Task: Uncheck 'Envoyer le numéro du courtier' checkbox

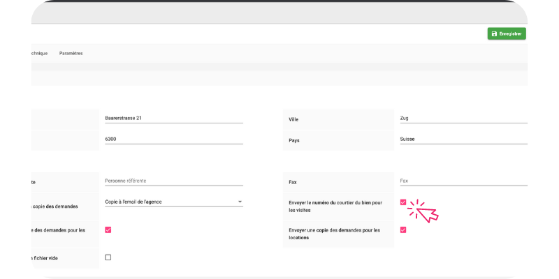Action: [x=403, y=202]
